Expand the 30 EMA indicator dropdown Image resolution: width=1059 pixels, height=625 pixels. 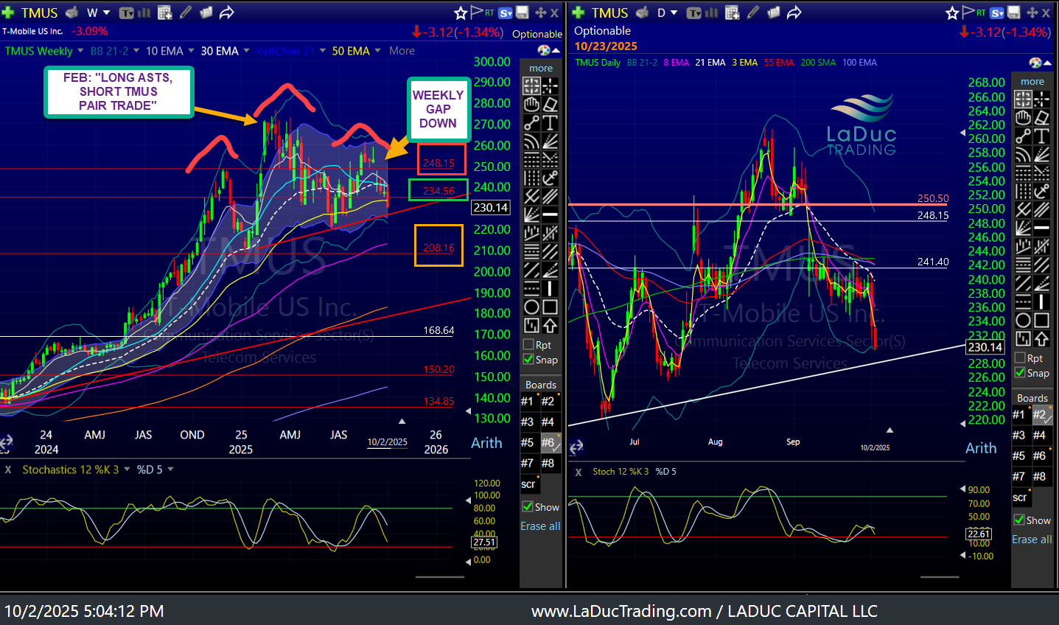coord(246,51)
